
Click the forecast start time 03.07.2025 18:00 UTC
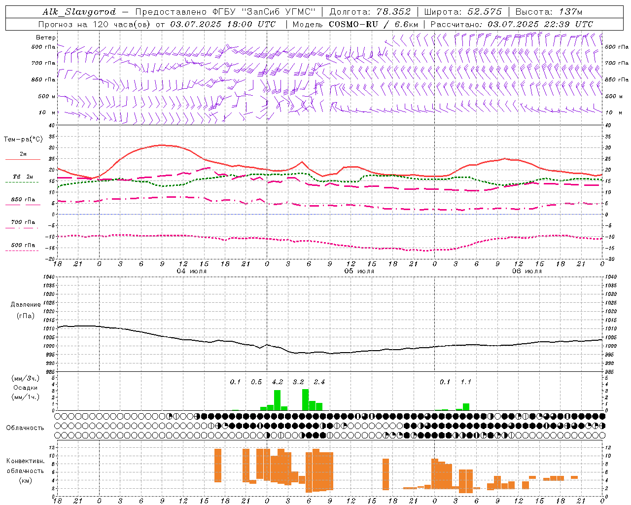223,24
